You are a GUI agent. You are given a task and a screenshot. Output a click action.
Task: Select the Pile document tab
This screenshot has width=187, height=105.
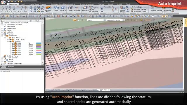105,90
